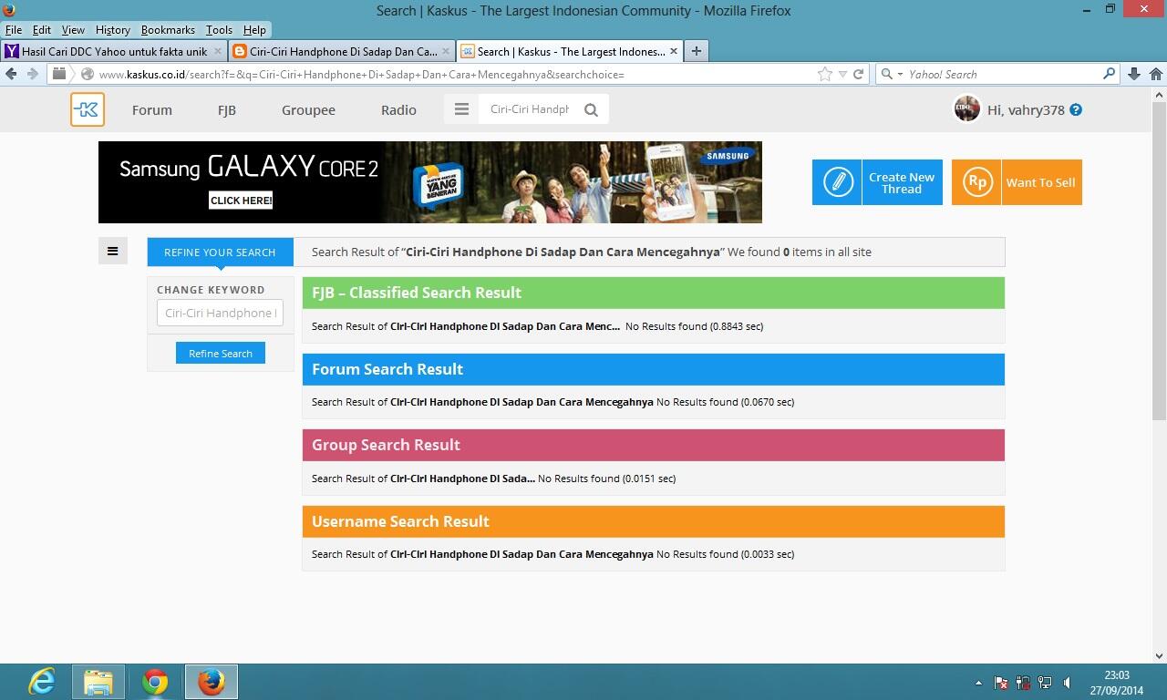This screenshot has width=1167, height=700.
Task: Go back with the Firefox back arrow
Action: click(x=11, y=74)
